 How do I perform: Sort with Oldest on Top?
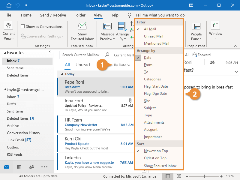pos(159,158)
